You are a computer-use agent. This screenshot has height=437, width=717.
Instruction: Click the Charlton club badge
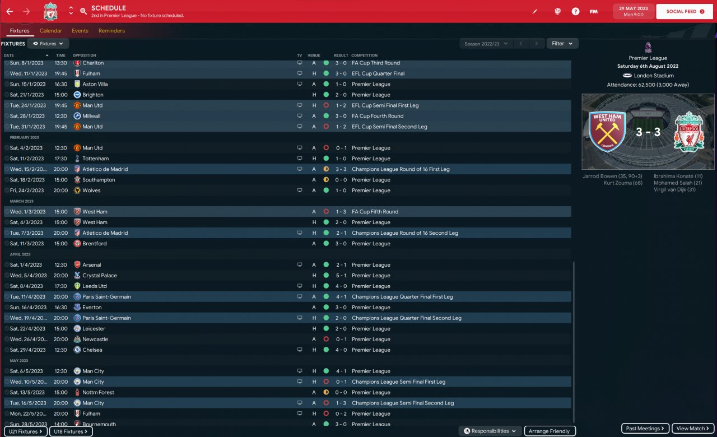(77, 63)
